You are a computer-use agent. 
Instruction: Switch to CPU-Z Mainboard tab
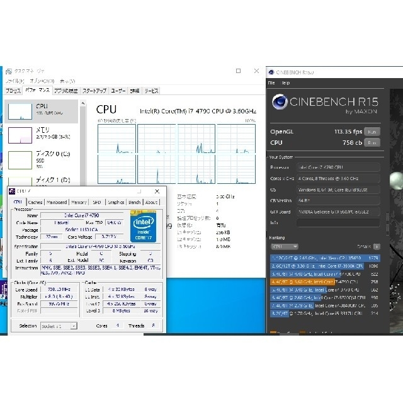click(57, 202)
